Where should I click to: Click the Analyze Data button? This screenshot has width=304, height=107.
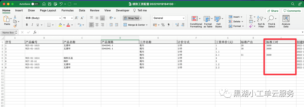[286, 22]
